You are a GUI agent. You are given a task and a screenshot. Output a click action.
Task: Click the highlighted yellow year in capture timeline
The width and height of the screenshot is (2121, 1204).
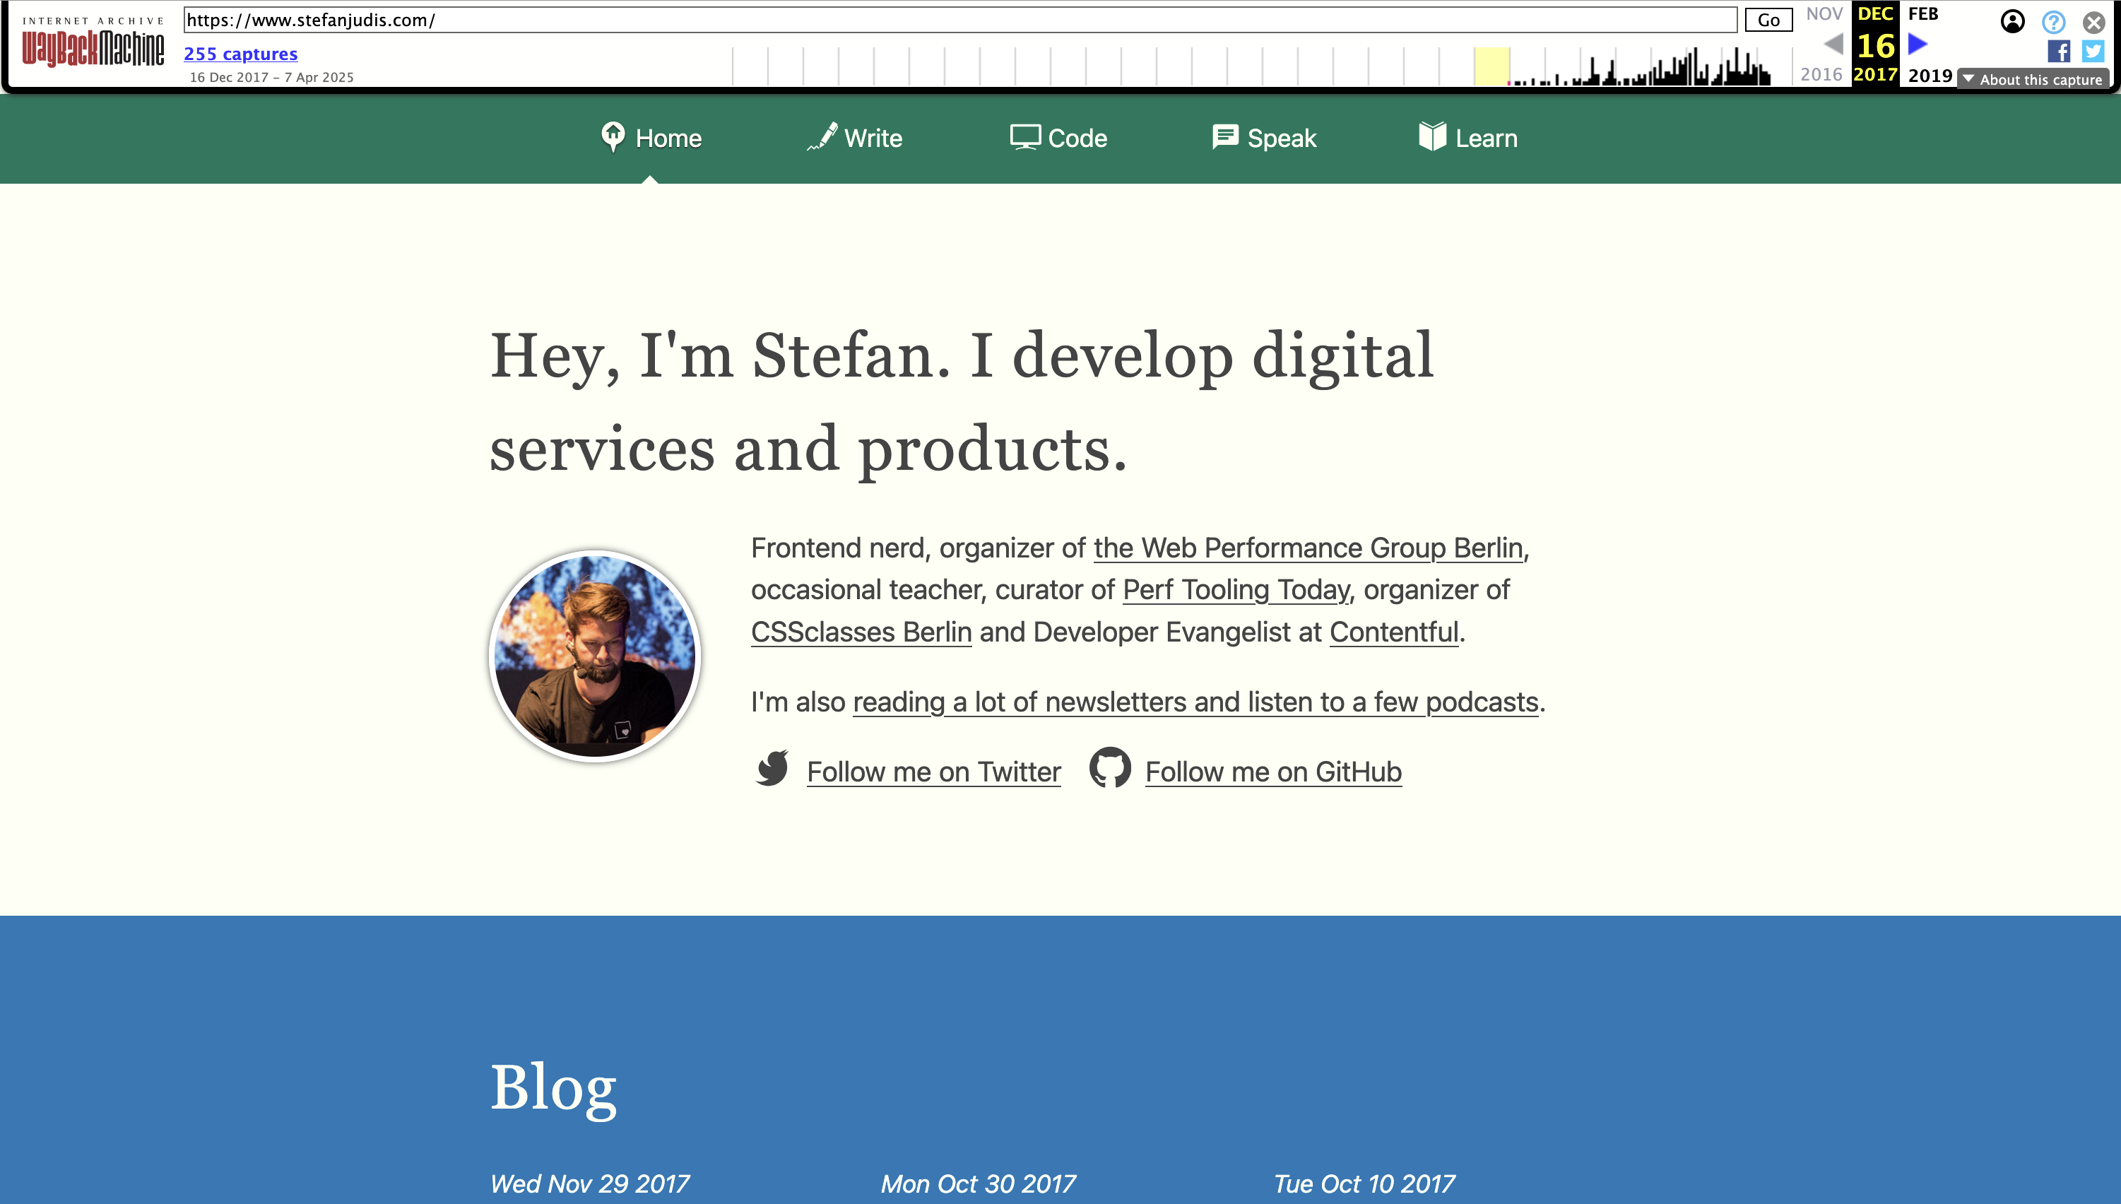1491,66
